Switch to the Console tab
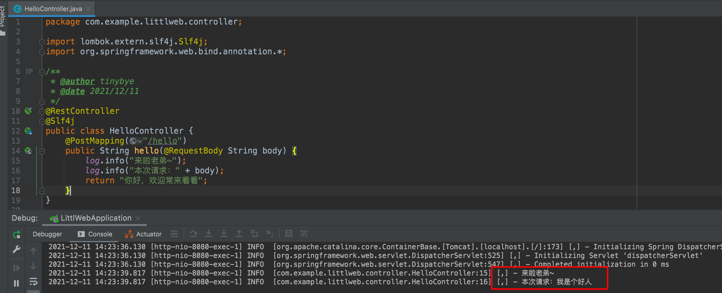Viewport: 722px width, 293px height. pos(95,234)
